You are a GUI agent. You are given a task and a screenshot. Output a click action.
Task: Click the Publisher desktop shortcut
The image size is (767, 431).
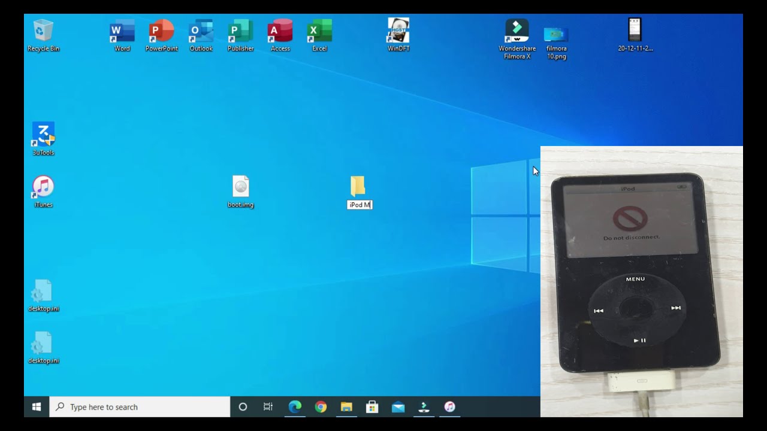pos(240,36)
